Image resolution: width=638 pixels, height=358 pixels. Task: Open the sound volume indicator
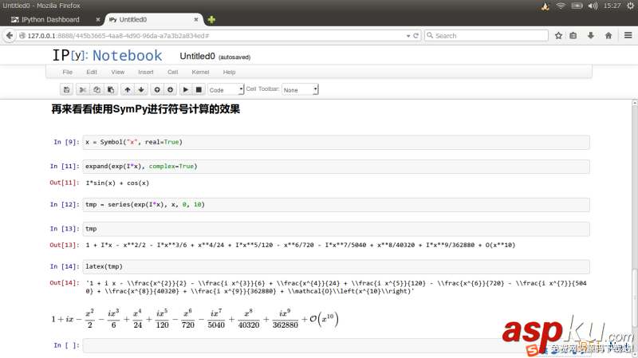(x=593, y=6)
